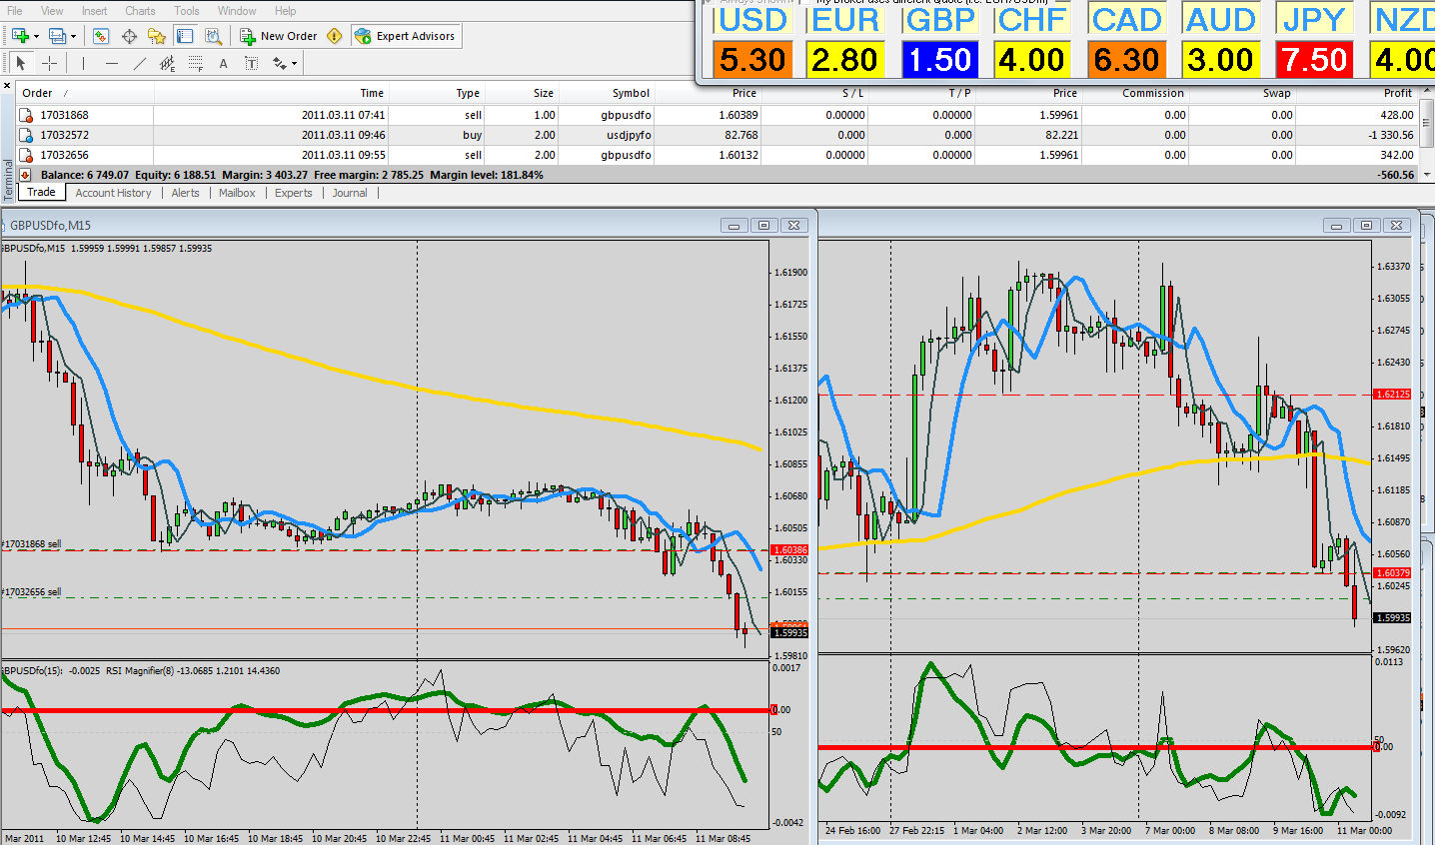Open a New Chart from the toolbar

click(19, 36)
